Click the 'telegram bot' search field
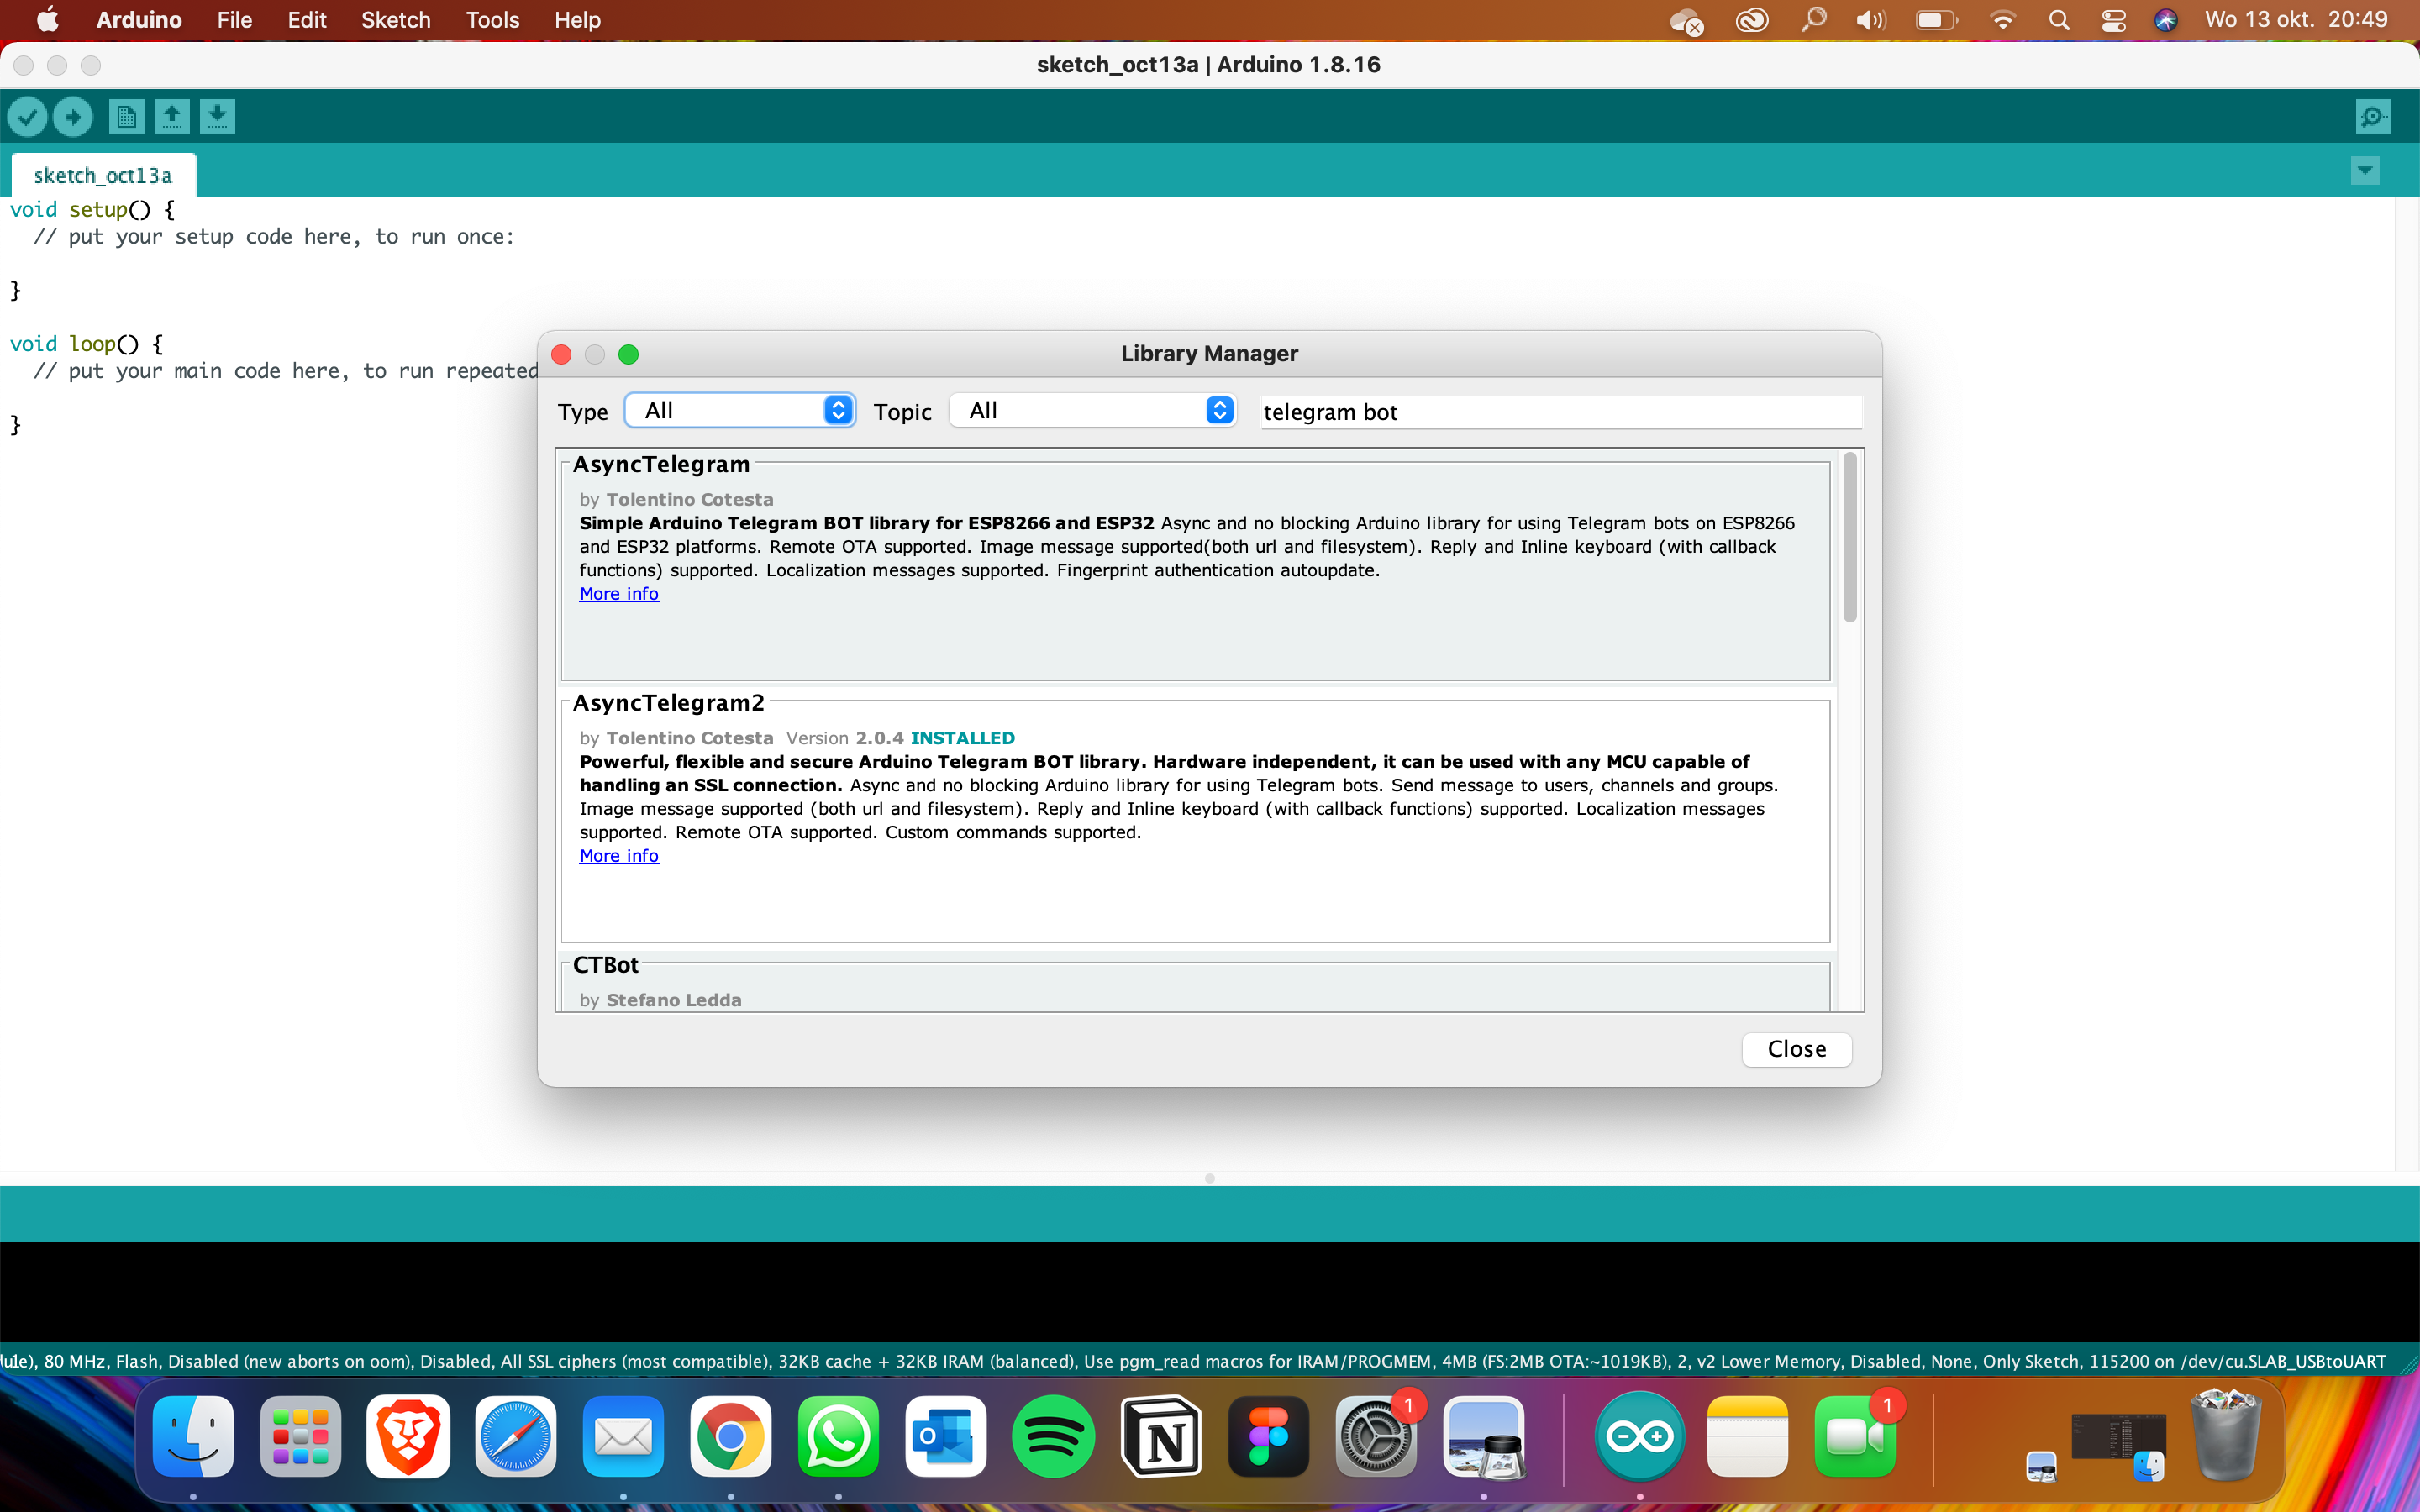The width and height of the screenshot is (2420, 1512). 1561,412
